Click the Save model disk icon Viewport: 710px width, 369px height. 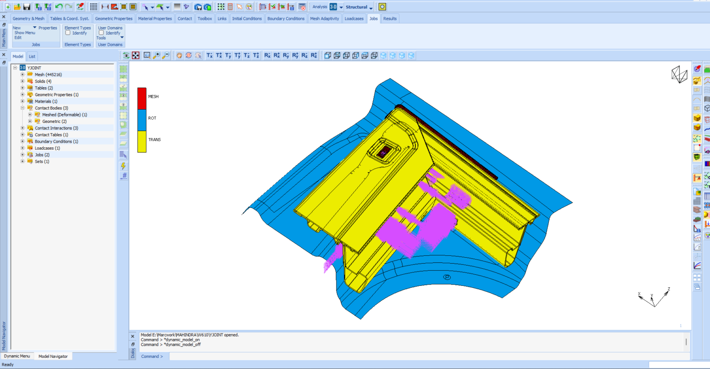point(26,7)
